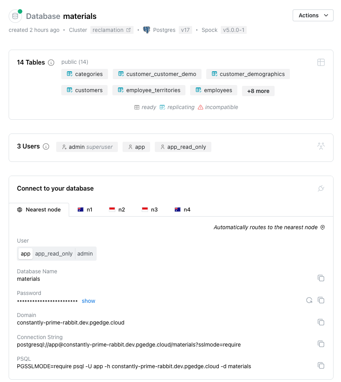This screenshot has height=382, width=341.
Task: Regenerate the password using the refresh icon
Action: pyautogui.click(x=309, y=300)
